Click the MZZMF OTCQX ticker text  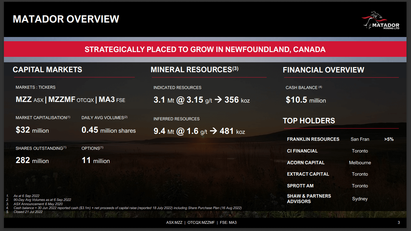point(71,100)
